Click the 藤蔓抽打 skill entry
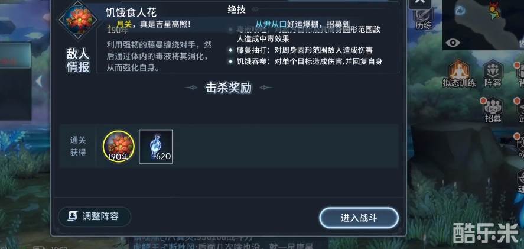524x249 pixels. coord(301,50)
